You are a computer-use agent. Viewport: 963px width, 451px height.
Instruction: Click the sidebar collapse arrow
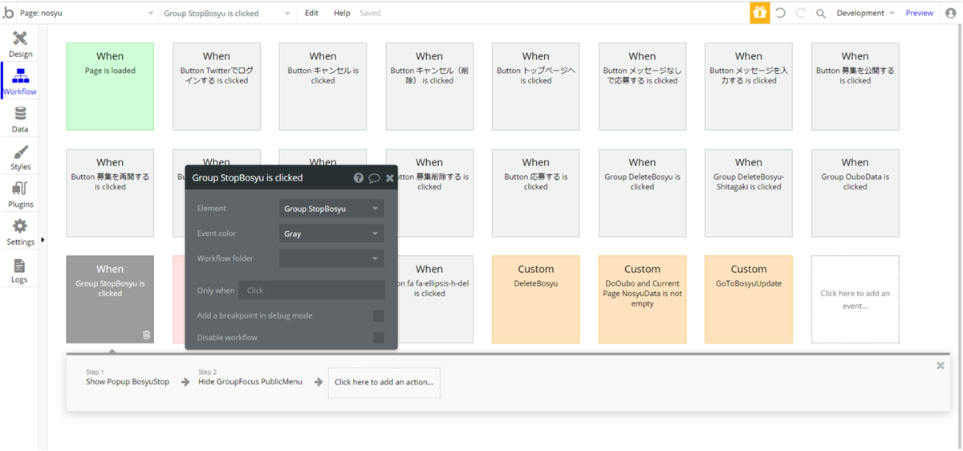[x=43, y=239]
